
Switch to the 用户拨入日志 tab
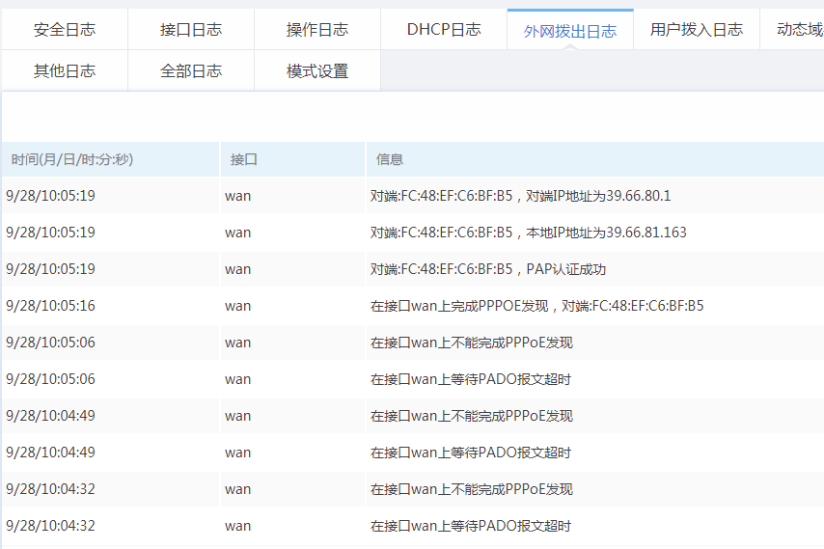(x=697, y=30)
